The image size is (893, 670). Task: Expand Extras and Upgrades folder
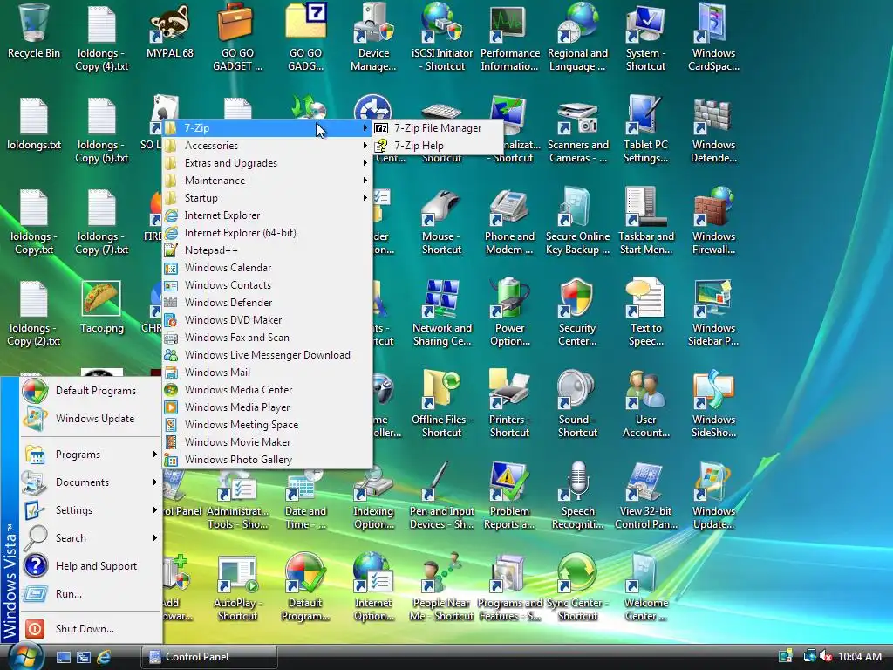click(x=267, y=163)
